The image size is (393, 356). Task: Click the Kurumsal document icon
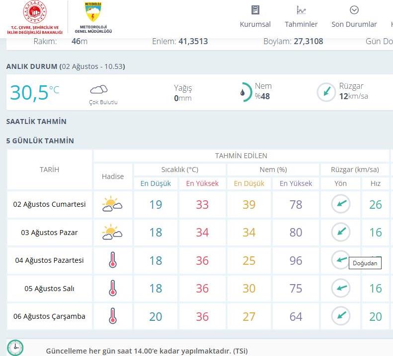(255, 10)
